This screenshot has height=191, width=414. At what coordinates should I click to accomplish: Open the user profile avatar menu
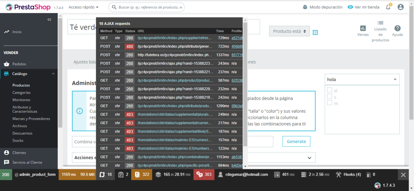click(400, 7)
